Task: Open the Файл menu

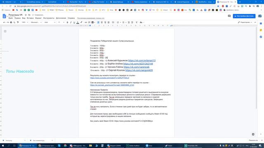Action: (x=11, y=18)
